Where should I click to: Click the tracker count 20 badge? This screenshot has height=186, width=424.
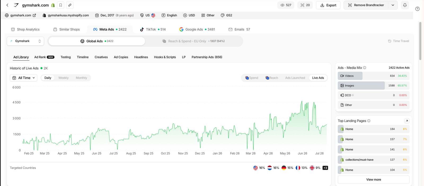[x=305, y=5]
